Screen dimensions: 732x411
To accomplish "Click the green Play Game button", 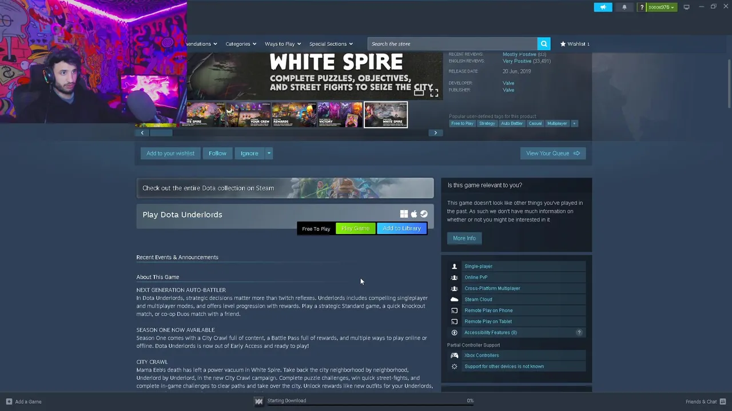I will point(355,228).
